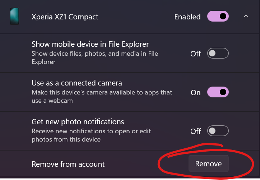The height and width of the screenshot is (180, 260).
Task: Click the Off label beside photo notifications
Action: 196,131
